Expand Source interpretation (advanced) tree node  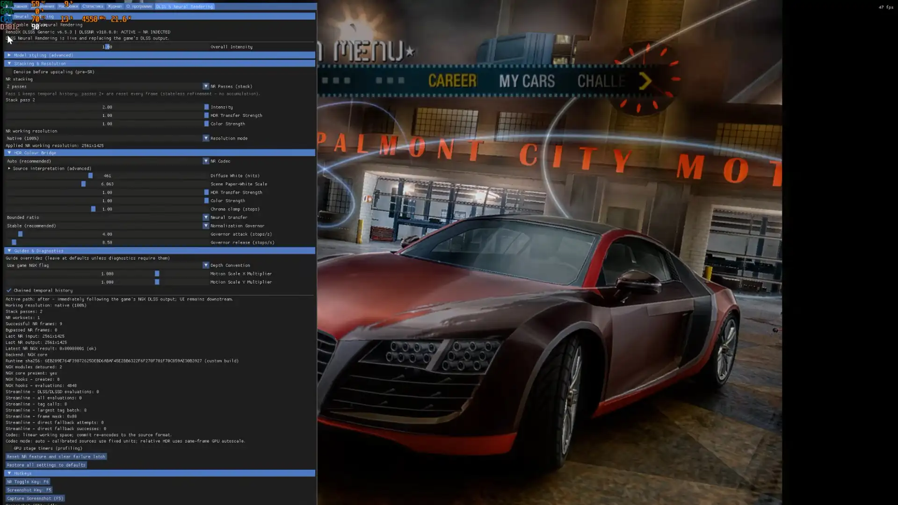[9, 169]
